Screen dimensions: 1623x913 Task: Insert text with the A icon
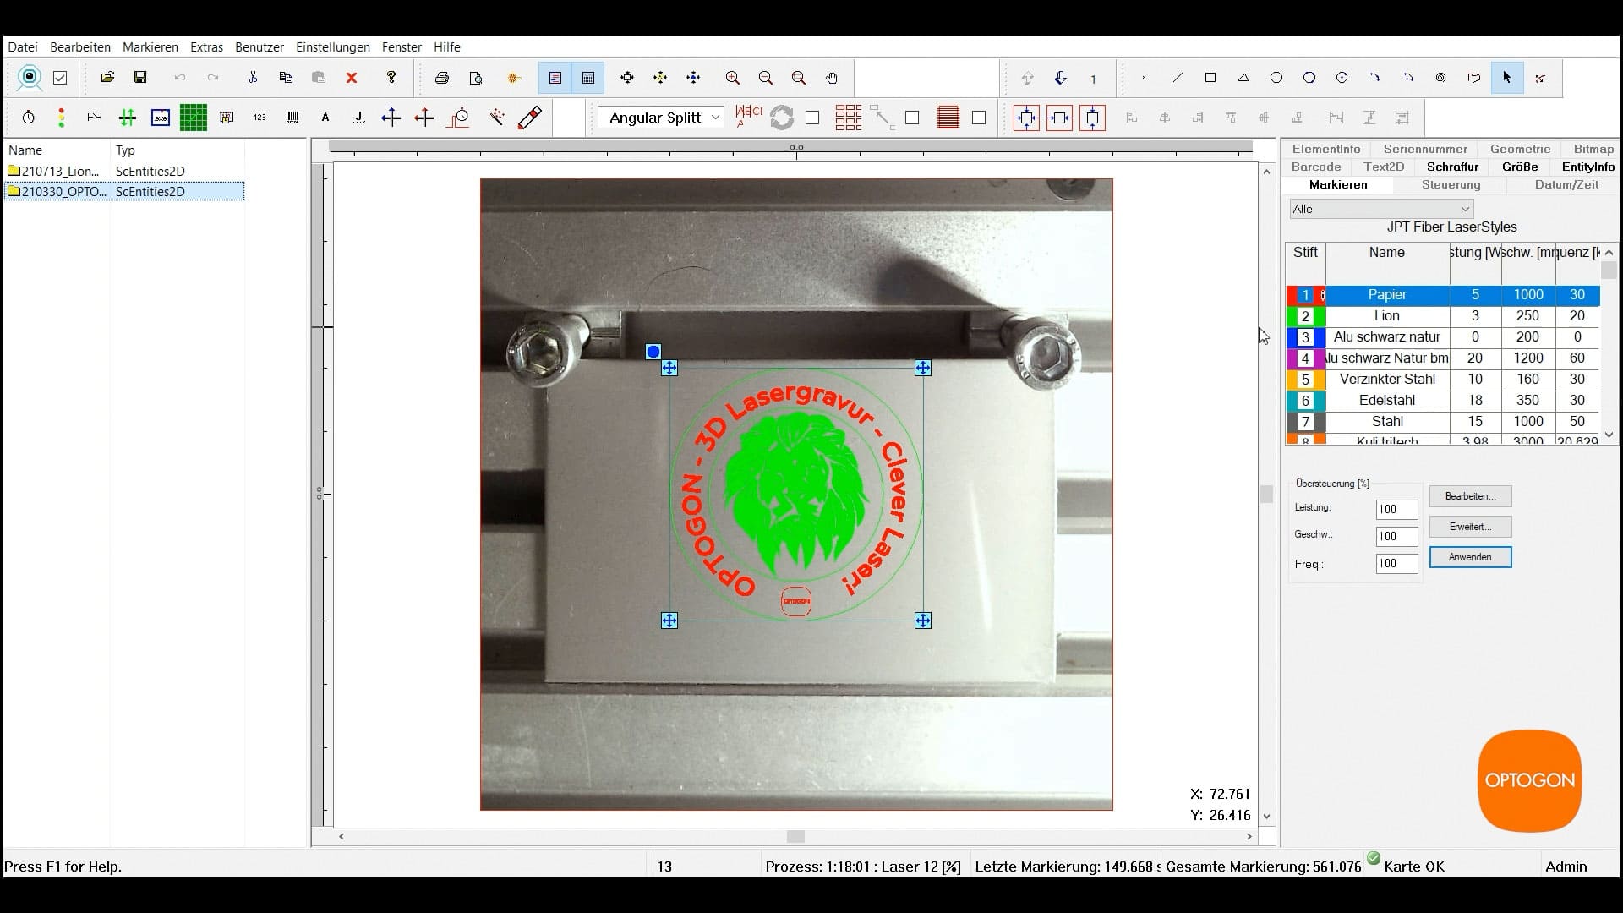325,118
